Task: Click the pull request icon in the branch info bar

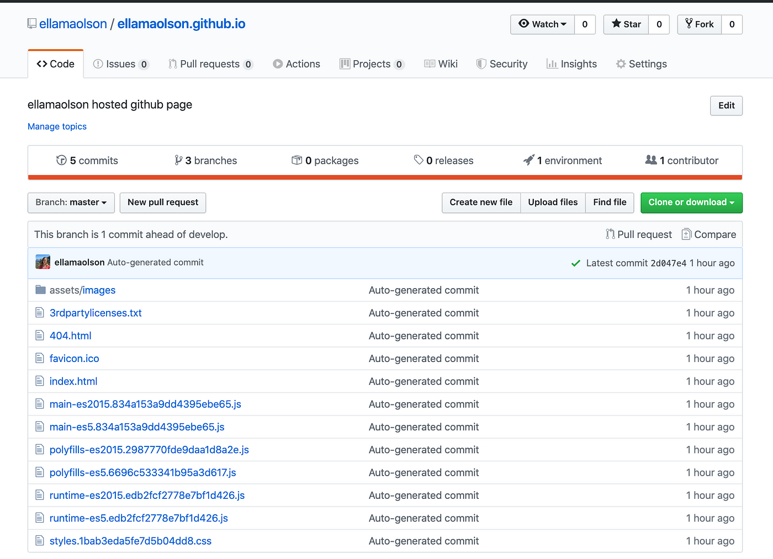Action: point(610,234)
